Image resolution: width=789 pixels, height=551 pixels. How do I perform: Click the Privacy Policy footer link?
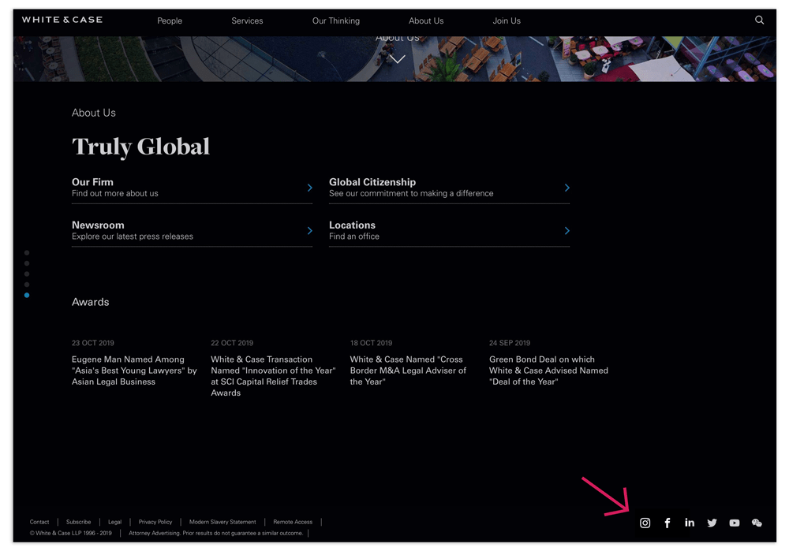(x=155, y=522)
